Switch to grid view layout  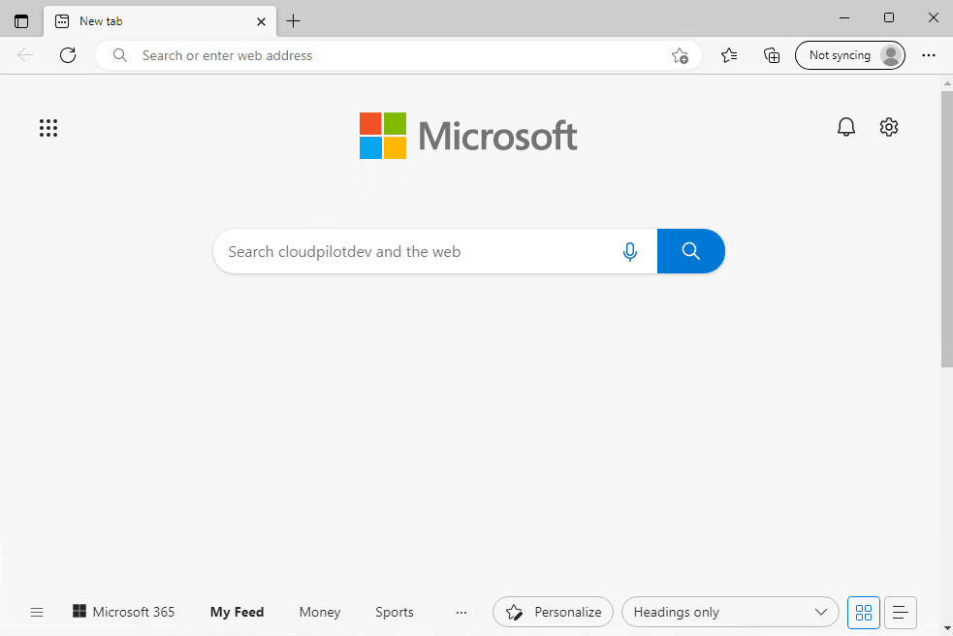click(864, 613)
